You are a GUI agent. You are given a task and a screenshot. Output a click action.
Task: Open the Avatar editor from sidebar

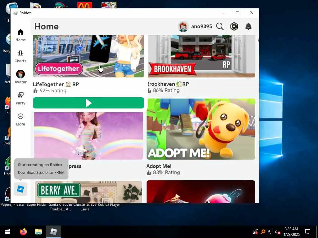[x=20, y=77]
